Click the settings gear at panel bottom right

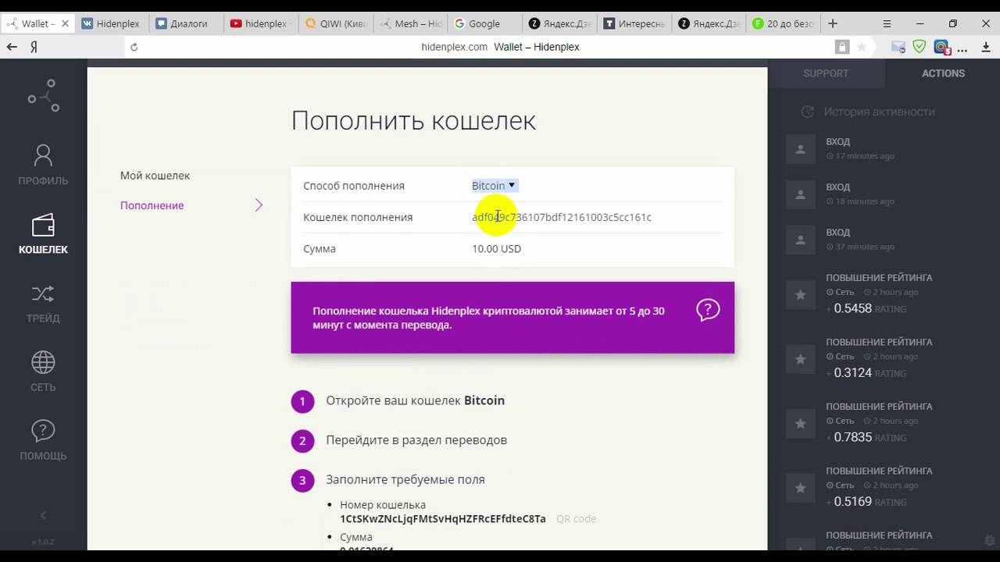click(990, 540)
